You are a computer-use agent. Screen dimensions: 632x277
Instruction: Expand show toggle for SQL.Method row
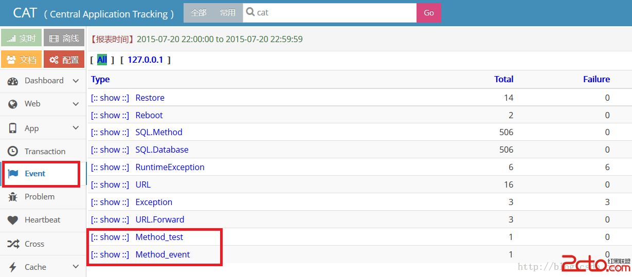(110, 132)
